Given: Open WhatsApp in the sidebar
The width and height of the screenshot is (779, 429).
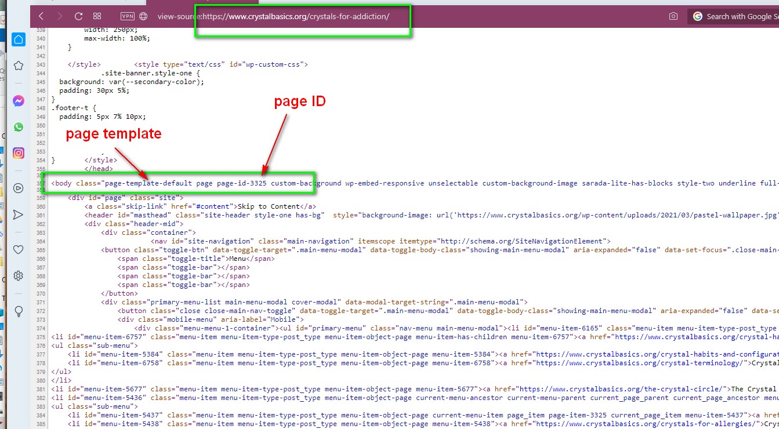Looking at the screenshot, I should (19, 127).
